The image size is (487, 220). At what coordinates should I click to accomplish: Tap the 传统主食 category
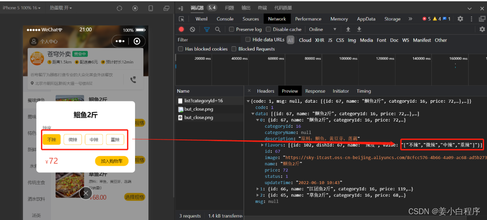37,182
